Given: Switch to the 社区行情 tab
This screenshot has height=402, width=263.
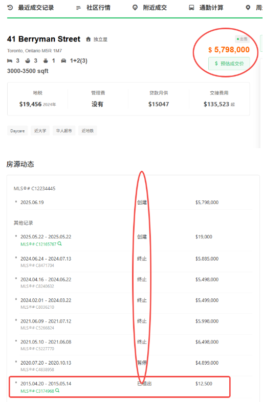Looking at the screenshot, I should (x=93, y=8).
